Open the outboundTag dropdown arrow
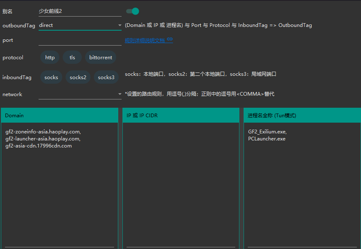This screenshot has width=361, height=249. [x=120, y=25]
